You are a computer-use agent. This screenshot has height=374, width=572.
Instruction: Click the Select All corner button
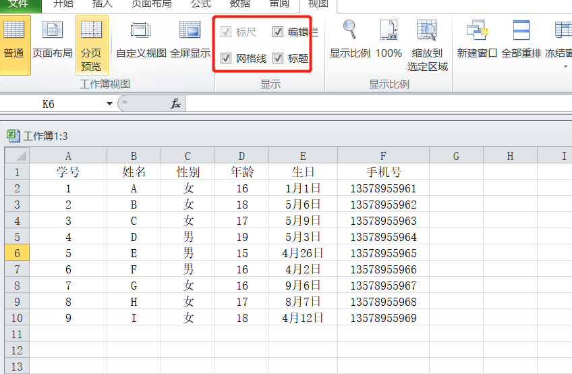[16, 156]
